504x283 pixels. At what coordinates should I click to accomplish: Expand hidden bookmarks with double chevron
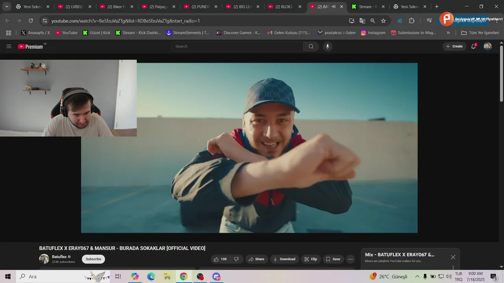point(448,33)
